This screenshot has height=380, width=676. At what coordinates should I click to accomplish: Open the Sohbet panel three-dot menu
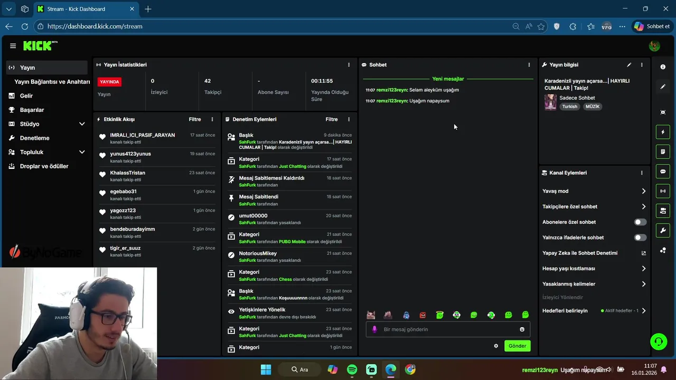[529, 65]
